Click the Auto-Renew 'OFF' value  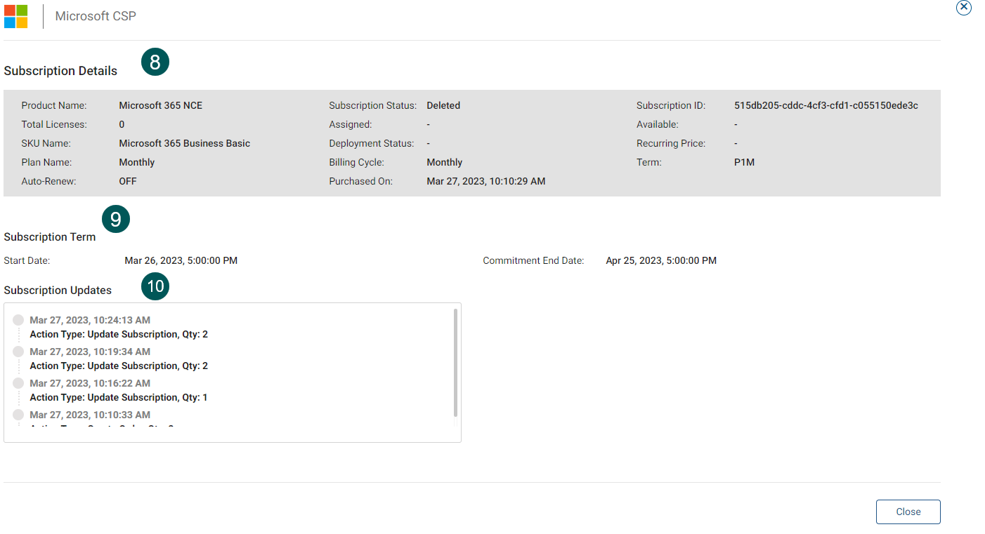coord(128,181)
